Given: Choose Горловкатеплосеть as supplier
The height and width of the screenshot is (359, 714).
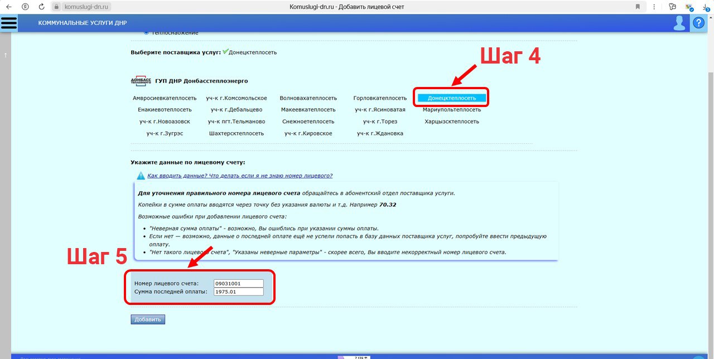Looking at the screenshot, I should coord(380,98).
